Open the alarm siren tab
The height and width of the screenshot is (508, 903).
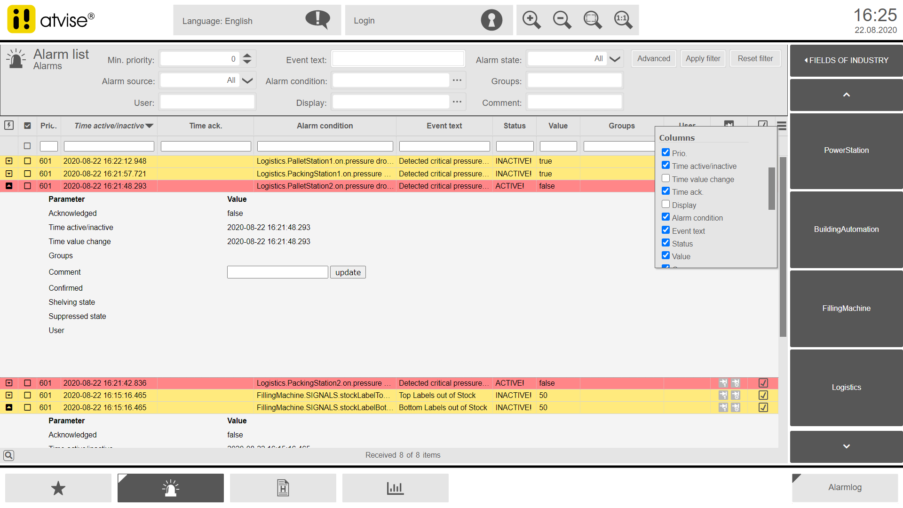point(171,488)
